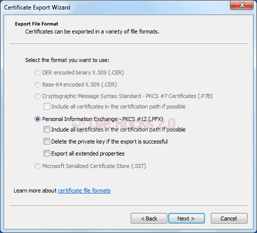The image size is (257, 233).
Task: Tick grayed Include all certificates box under P7B
Action: coord(47,106)
